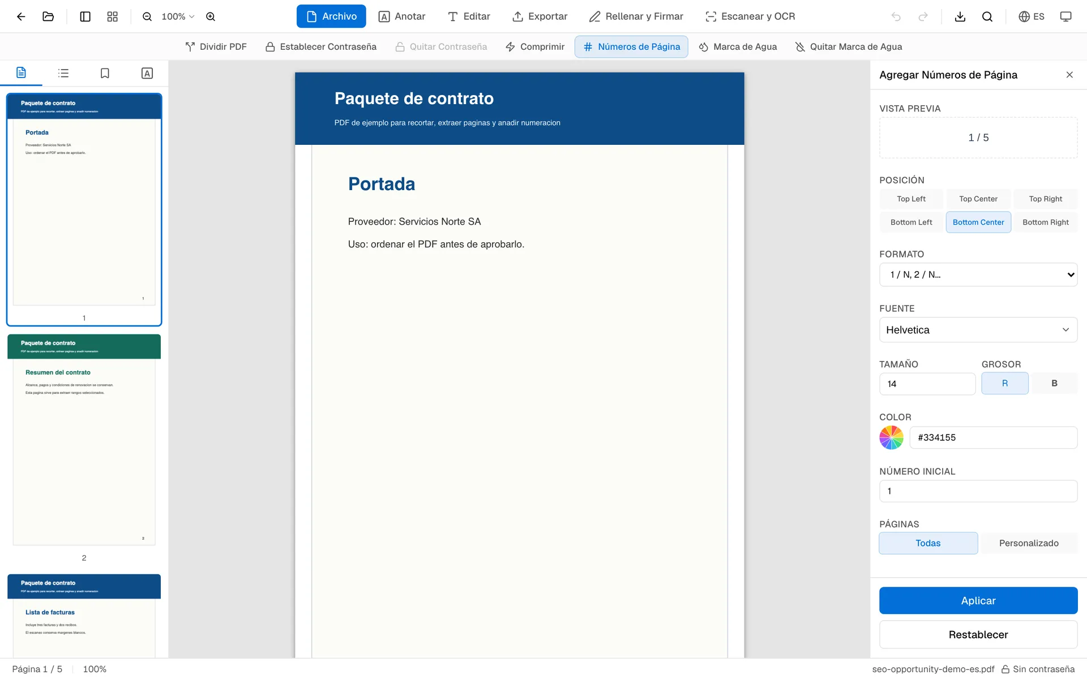Image resolution: width=1087 pixels, height=679 pixels.
Task: Select page 1 thumbnail Portada
Action: [x=84, y=209]
